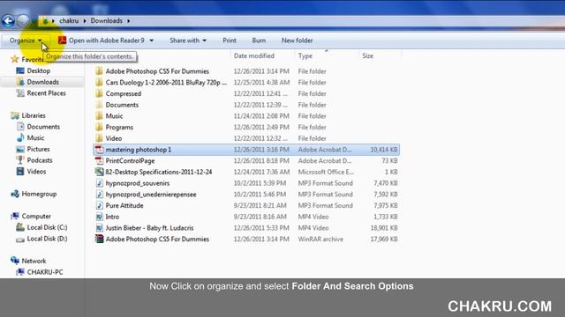Open the recent pages dropdown beside Forward button
The image size is (565, 317).
coord(34,21)
